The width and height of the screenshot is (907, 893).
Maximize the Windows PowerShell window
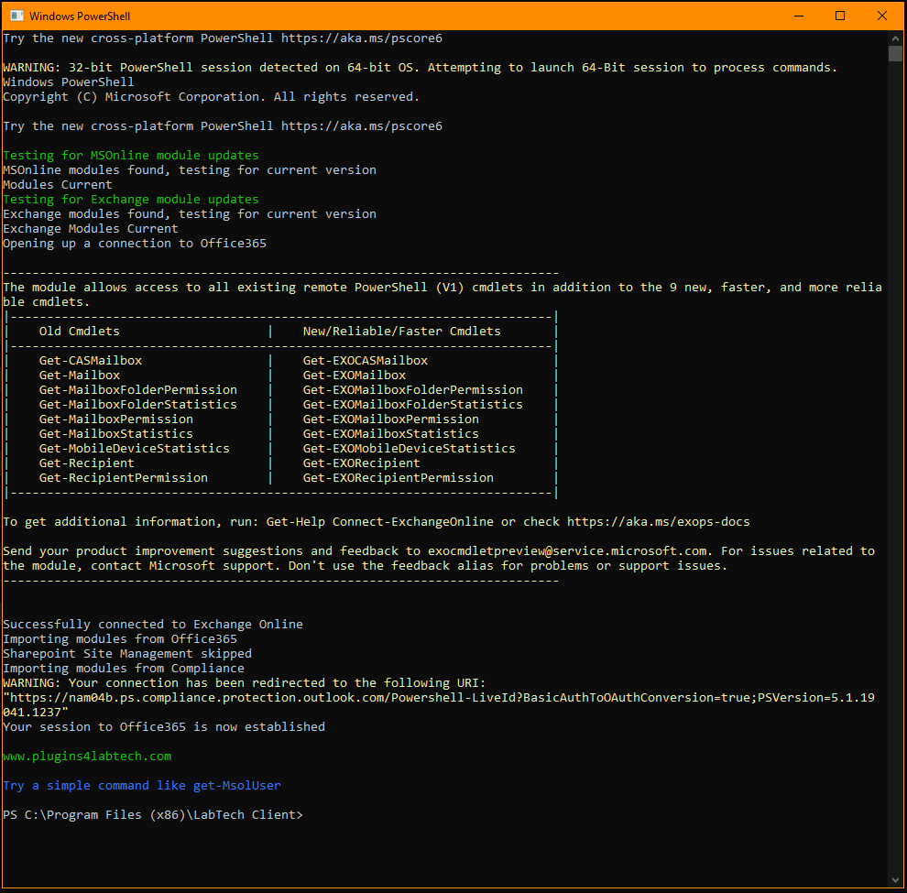(840, 16)
